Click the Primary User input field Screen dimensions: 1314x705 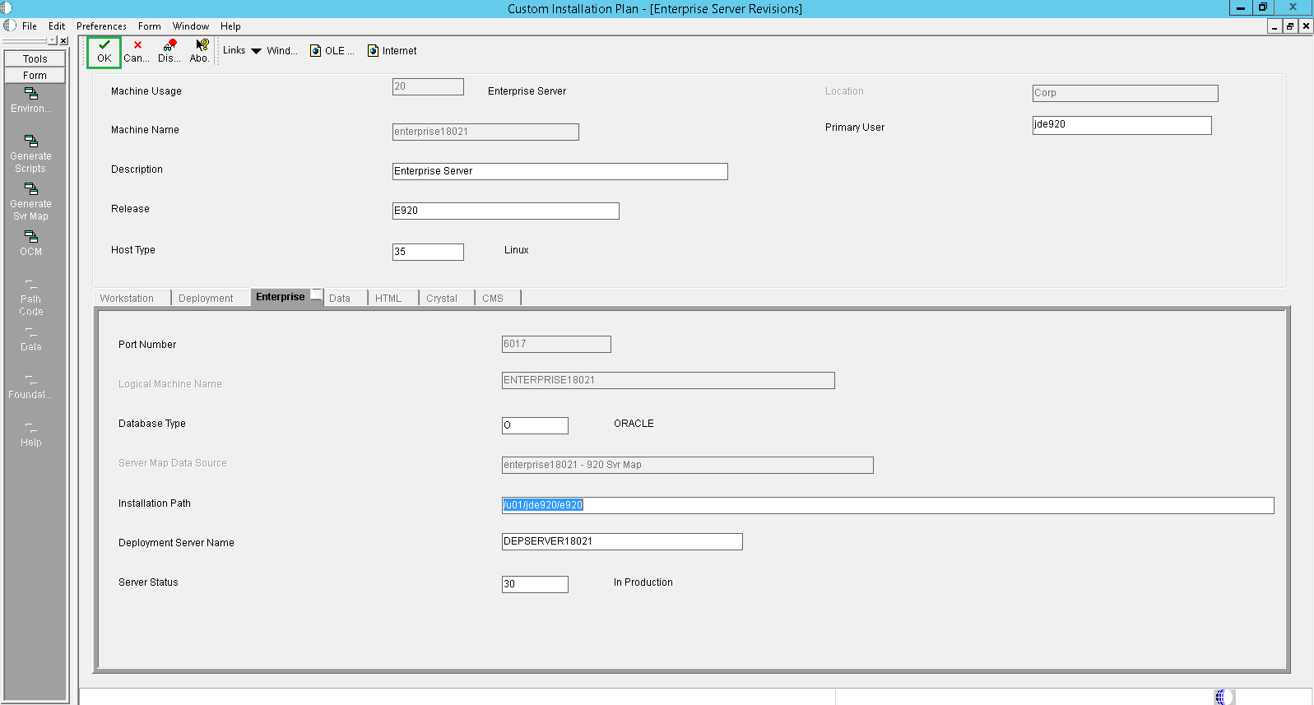click(x=1122, y=125)
